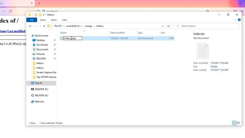Click 'This PC' in the address bar
Image resolution: width=245 pixels, height=138 pixels.
[58, 26]
